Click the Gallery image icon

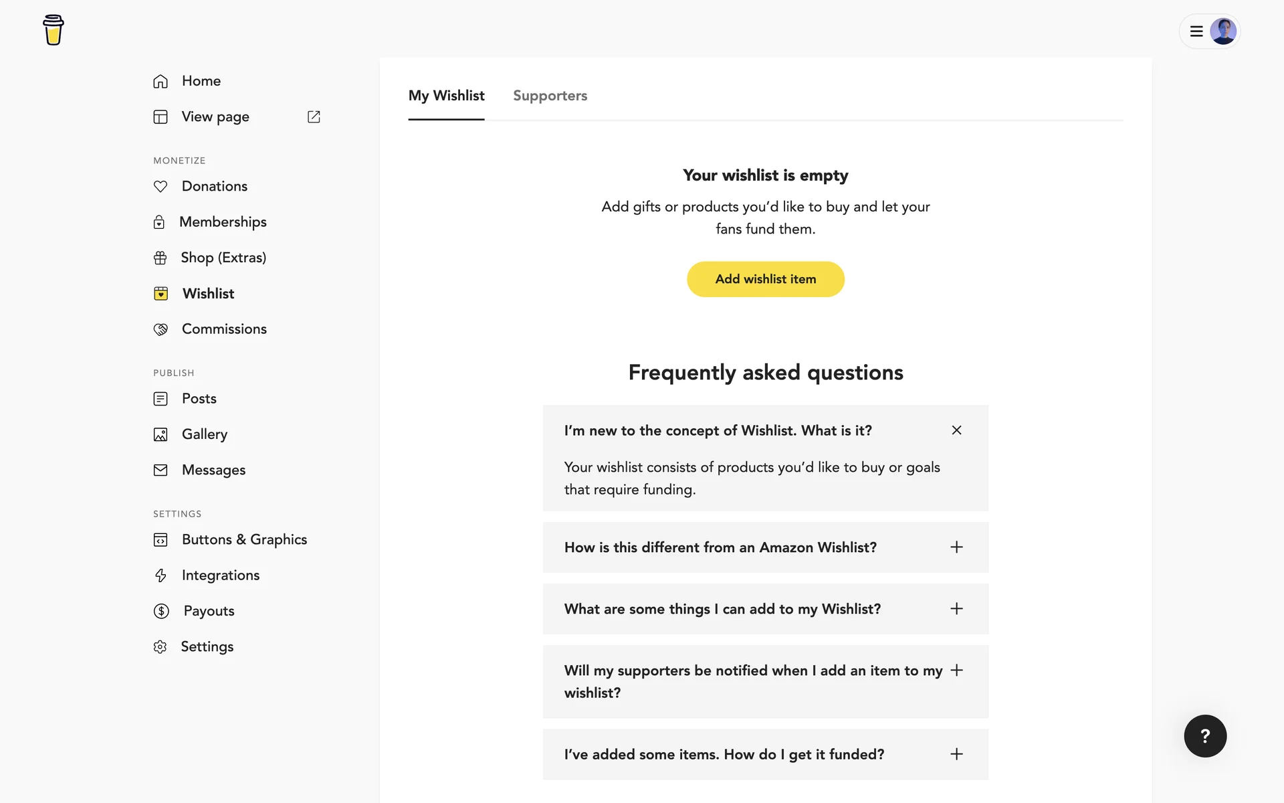[x=160, y=434]
